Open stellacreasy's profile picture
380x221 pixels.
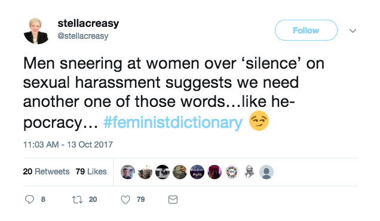[x=36, y=31]
